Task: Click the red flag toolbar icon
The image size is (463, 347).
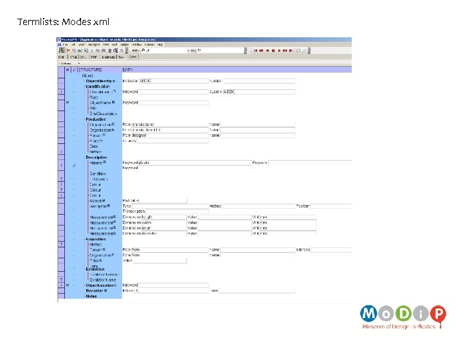Action: pyautogui.click(x=68, y=51)
